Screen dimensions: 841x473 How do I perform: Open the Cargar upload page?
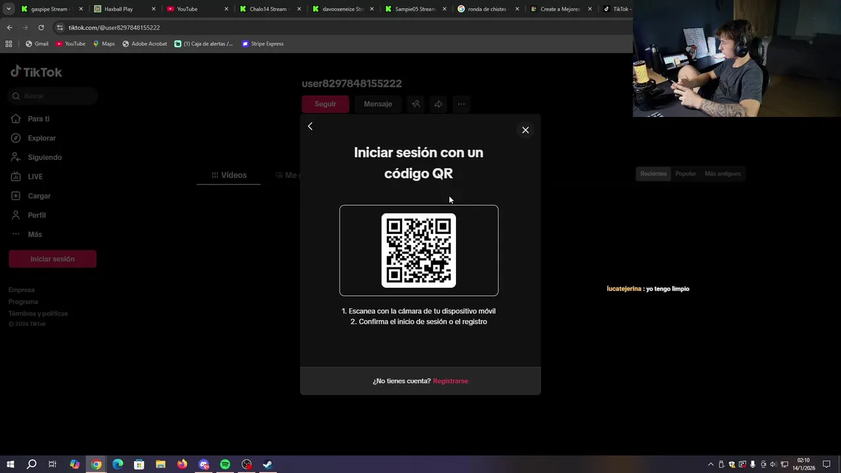(x=39, y=196)
